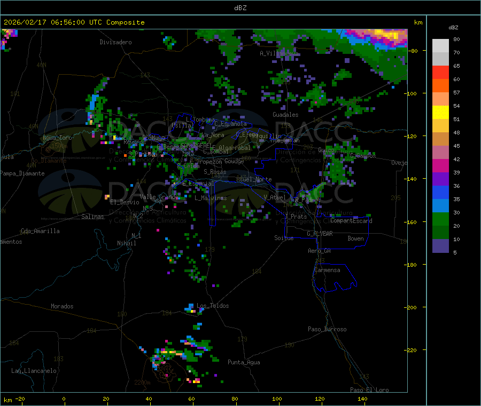Select the 80 dBZ light gray swatch
The image size is (481, 406).
[x=440, y=46]
